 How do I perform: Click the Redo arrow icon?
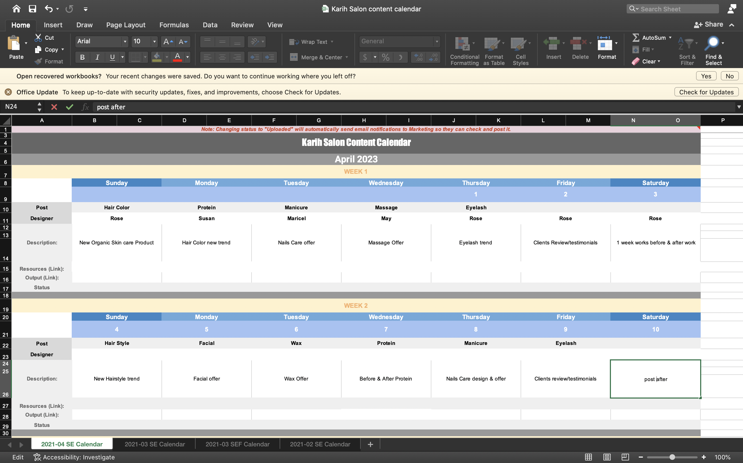coord(69,9)
